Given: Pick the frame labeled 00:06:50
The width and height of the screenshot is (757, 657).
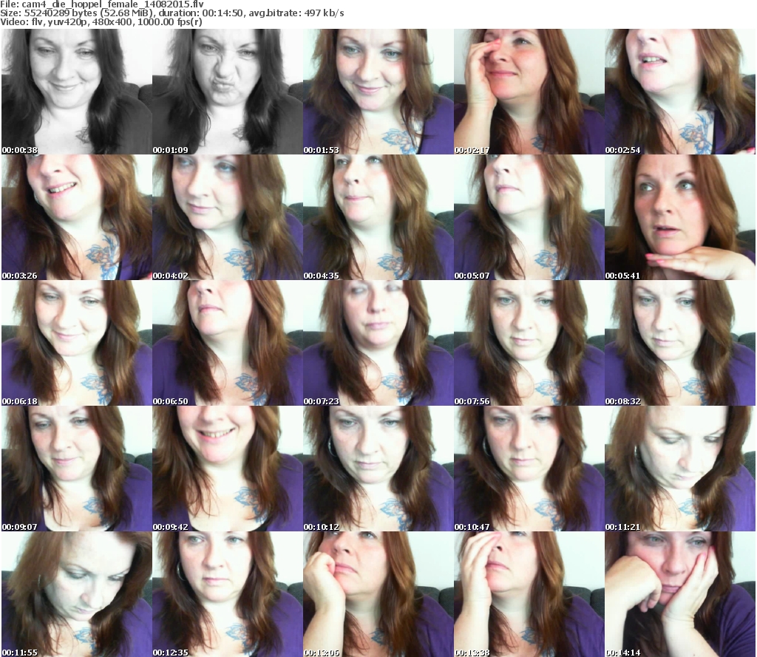Looking at the screenshot, I should [x=228, y=343].
